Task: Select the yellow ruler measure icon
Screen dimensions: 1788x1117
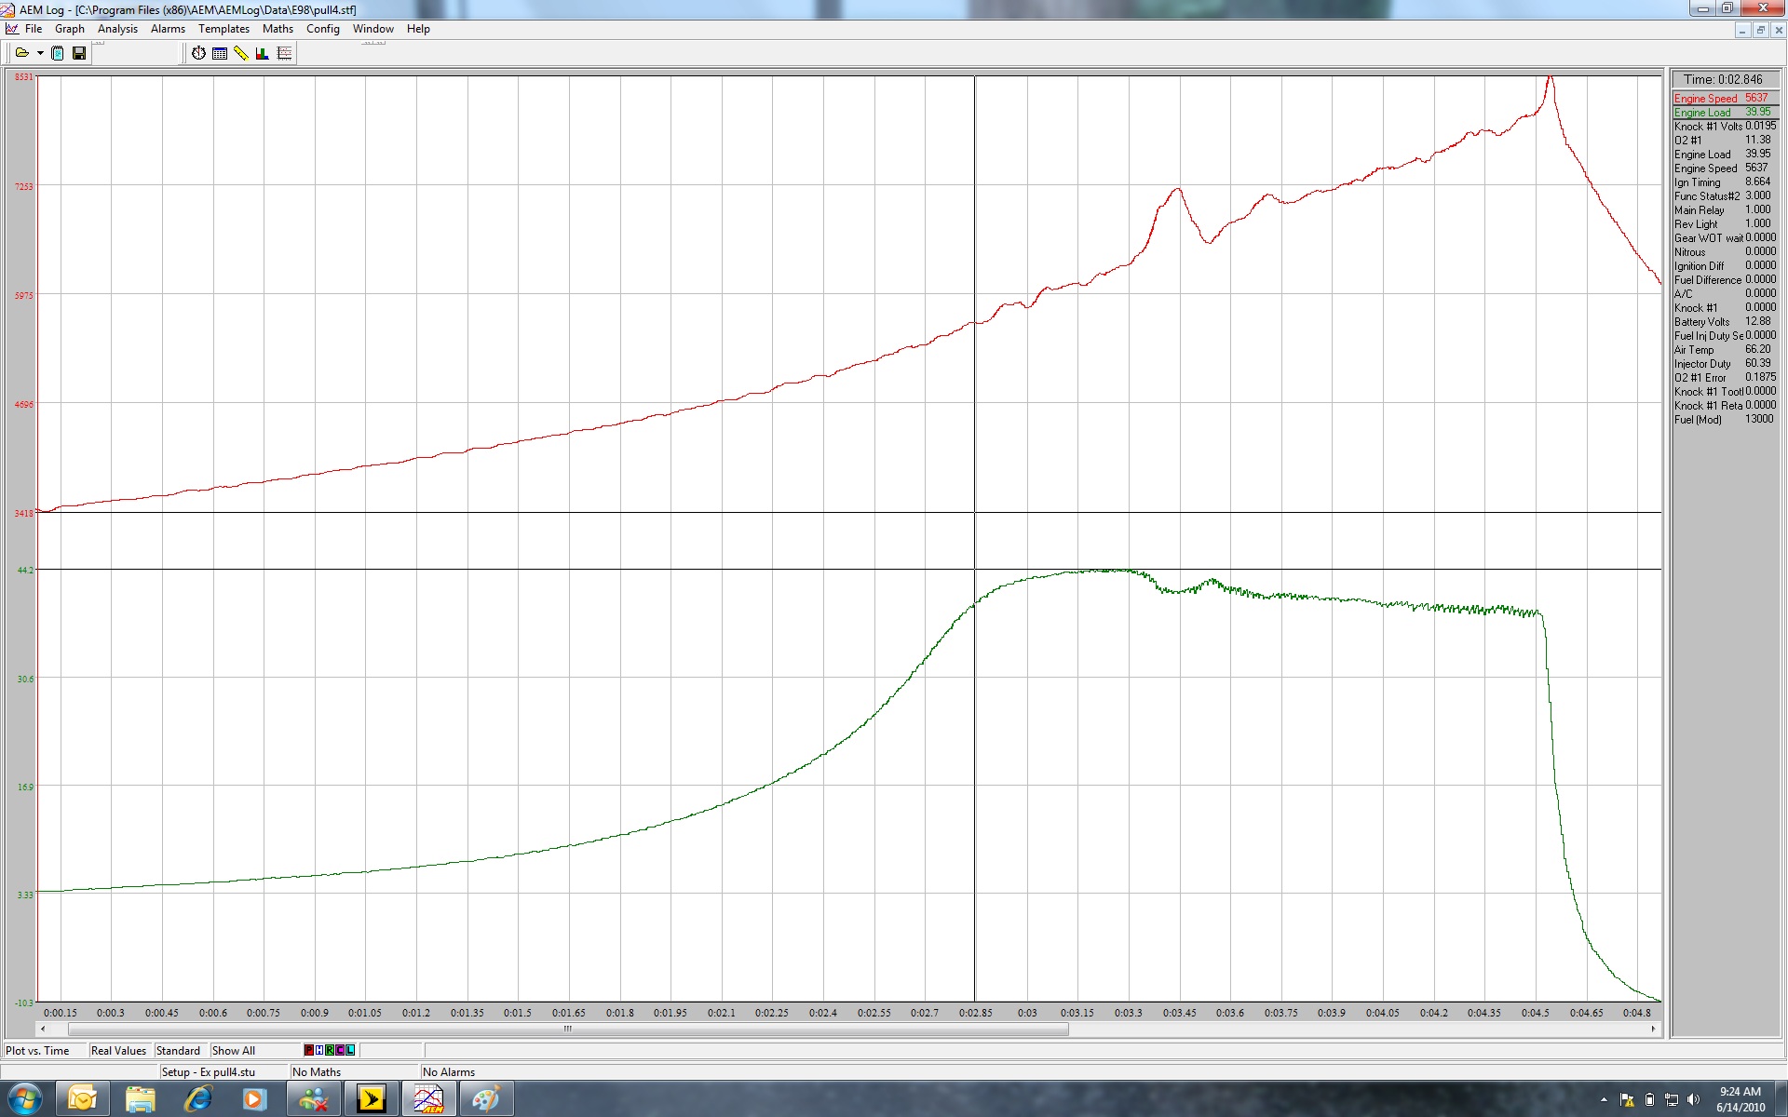Action: pyautogui.click(x=241, y=53)
